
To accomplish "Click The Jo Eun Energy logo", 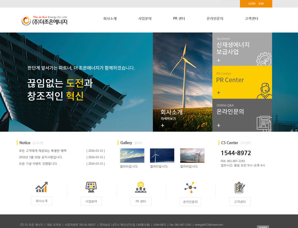I will 44,20.
